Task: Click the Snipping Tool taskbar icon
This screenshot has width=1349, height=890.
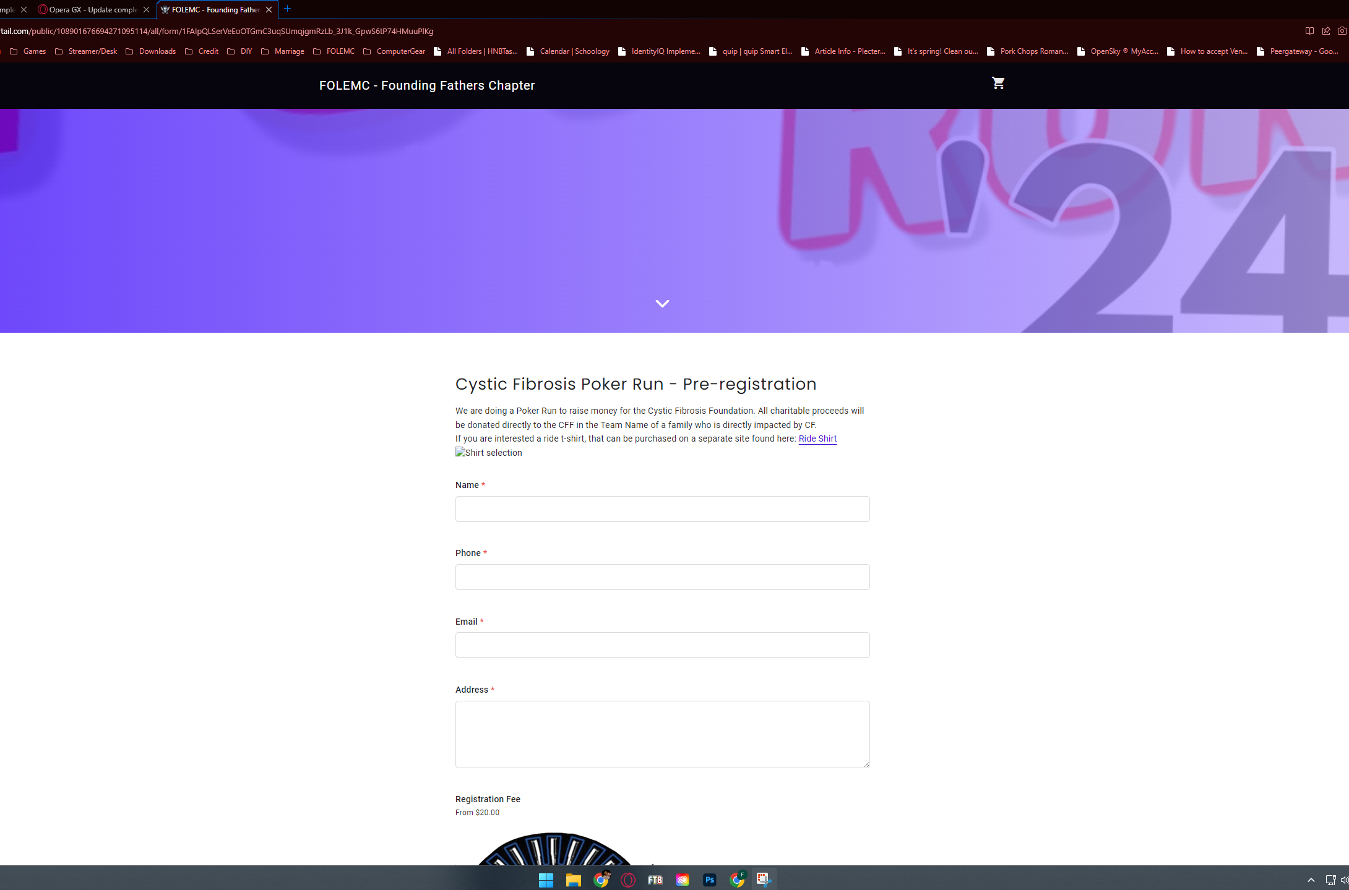Action: coord(764,879)
